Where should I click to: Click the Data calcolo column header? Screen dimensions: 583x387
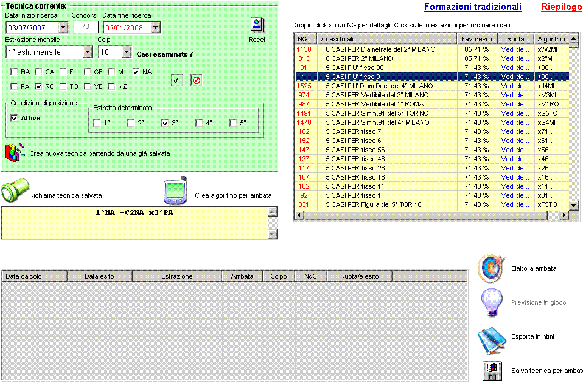click(35, 276)
